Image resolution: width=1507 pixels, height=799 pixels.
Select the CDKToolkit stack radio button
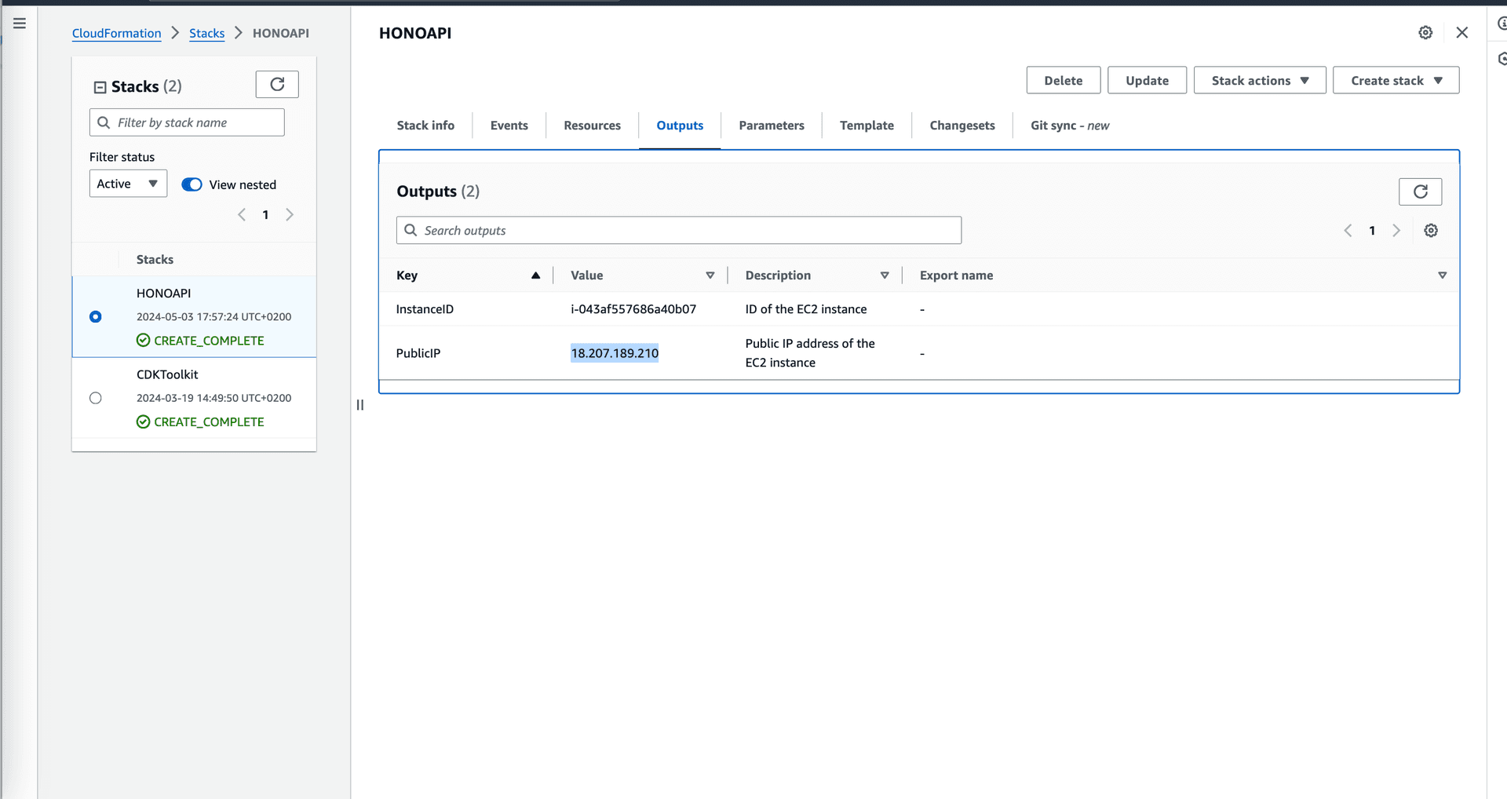click(96, 398)
